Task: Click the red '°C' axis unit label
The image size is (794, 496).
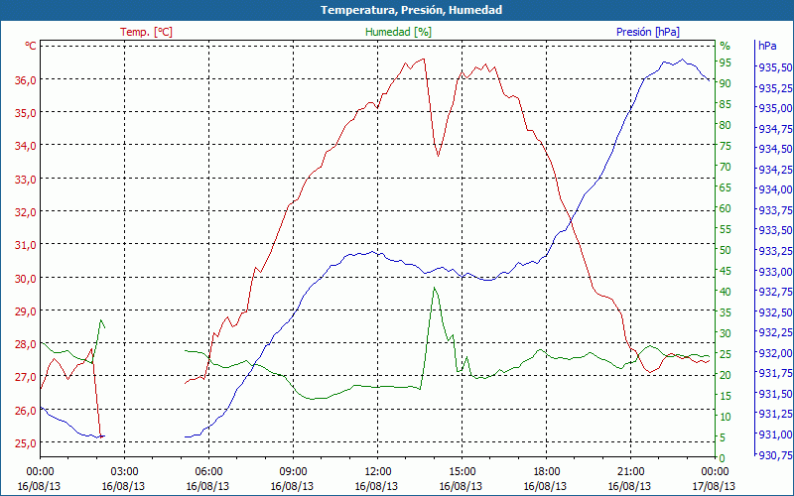Action: [31, 46]
